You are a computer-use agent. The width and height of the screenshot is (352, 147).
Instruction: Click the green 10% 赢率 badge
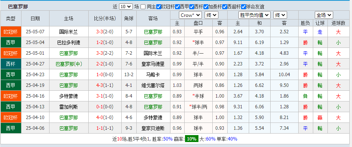(x=192, y=139)
